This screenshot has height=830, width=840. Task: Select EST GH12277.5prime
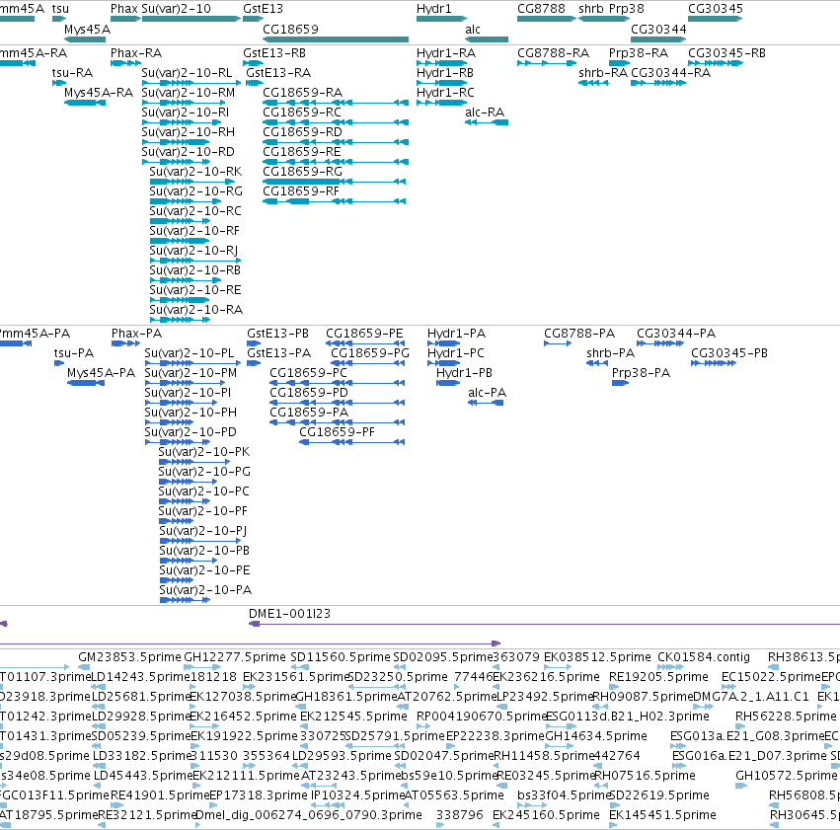(235, 657)
